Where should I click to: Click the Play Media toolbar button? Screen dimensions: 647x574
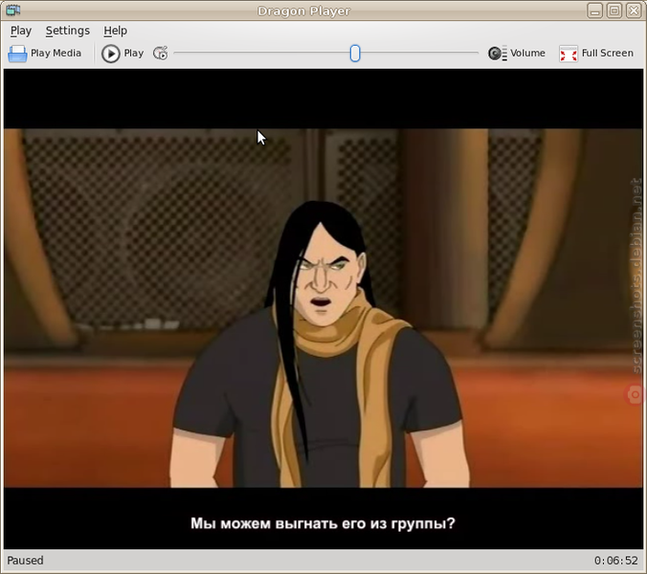pos(45,54)
